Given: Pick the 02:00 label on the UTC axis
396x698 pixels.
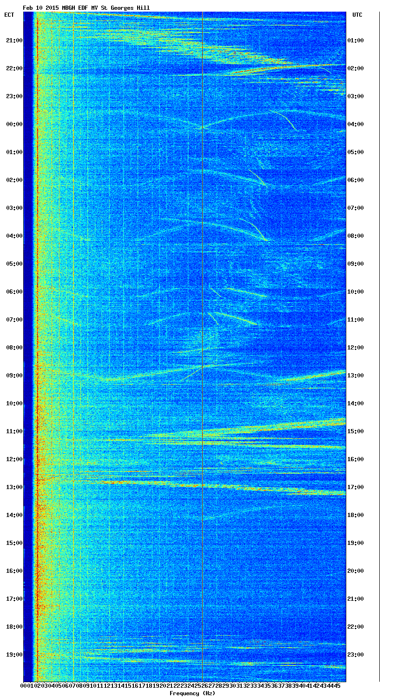Looking at the screenshot, I should coord(356,68).
